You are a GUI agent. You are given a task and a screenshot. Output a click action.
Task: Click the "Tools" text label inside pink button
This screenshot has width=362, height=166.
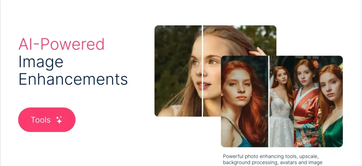(41, 120)
